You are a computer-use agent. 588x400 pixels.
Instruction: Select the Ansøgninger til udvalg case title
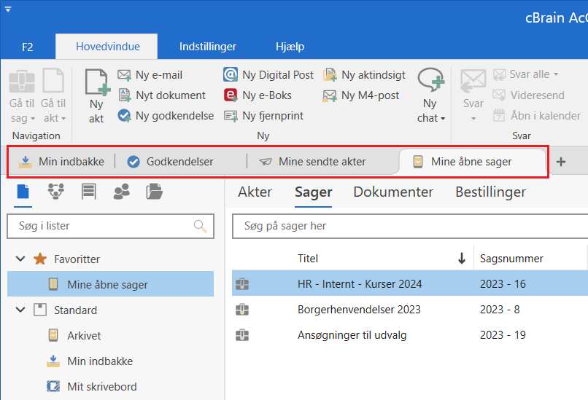pyautogui.click(x=352, y=335)
